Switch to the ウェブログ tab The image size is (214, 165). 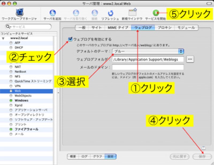click(143, 27)
